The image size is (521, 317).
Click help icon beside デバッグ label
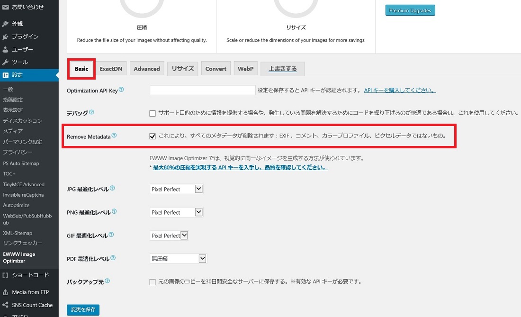92,113
